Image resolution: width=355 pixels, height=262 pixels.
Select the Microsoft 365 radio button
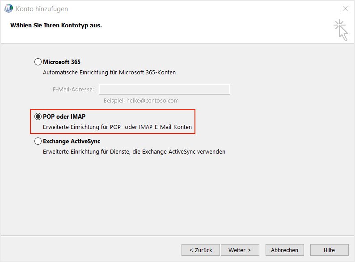[38, 62]
